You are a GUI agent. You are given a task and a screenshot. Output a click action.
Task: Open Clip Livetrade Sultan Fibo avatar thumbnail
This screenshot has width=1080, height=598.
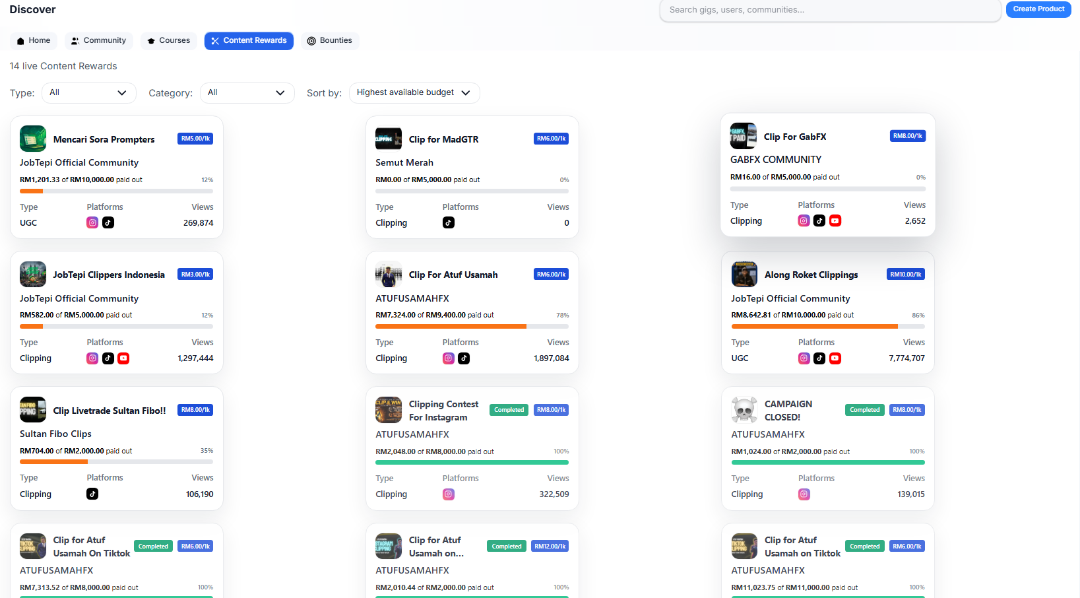(x=33, y=410)
